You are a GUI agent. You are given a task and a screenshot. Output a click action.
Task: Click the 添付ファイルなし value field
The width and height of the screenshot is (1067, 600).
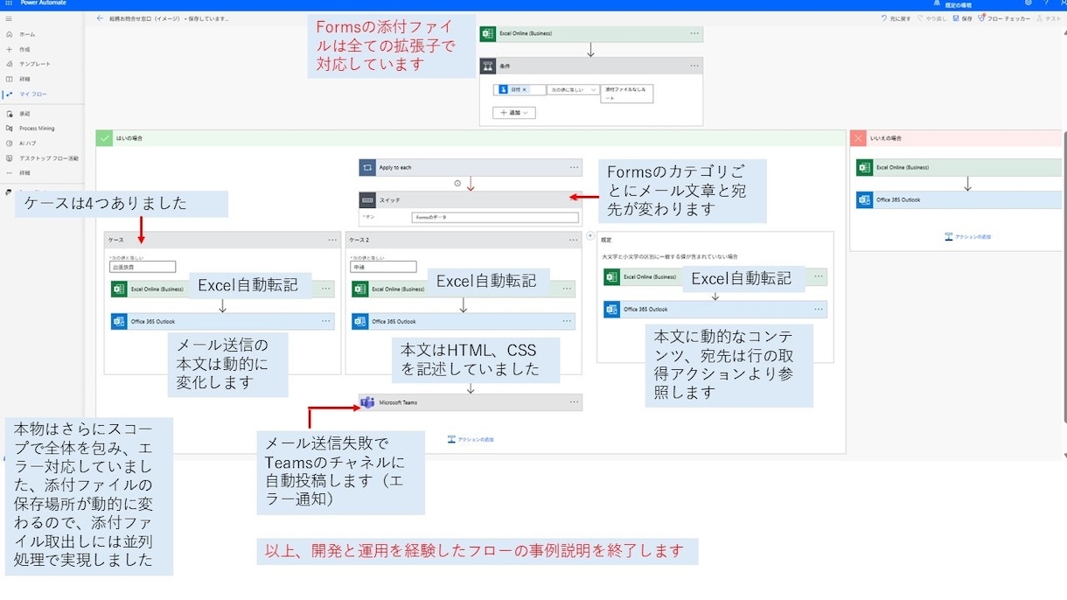click(627, 94)
